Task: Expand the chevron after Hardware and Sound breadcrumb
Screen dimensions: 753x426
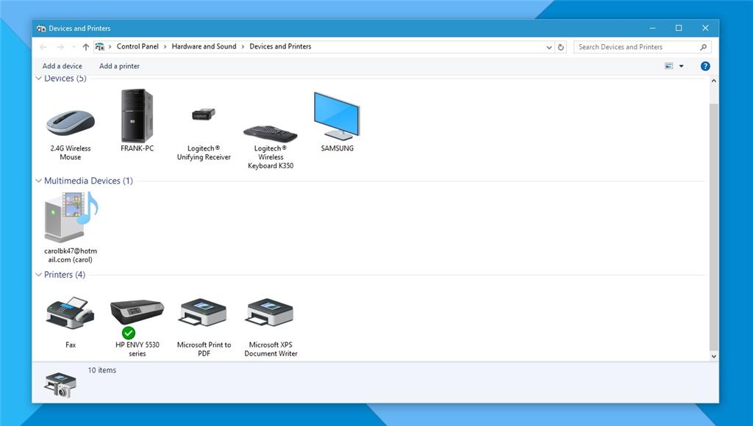Action: click(243, 47)
